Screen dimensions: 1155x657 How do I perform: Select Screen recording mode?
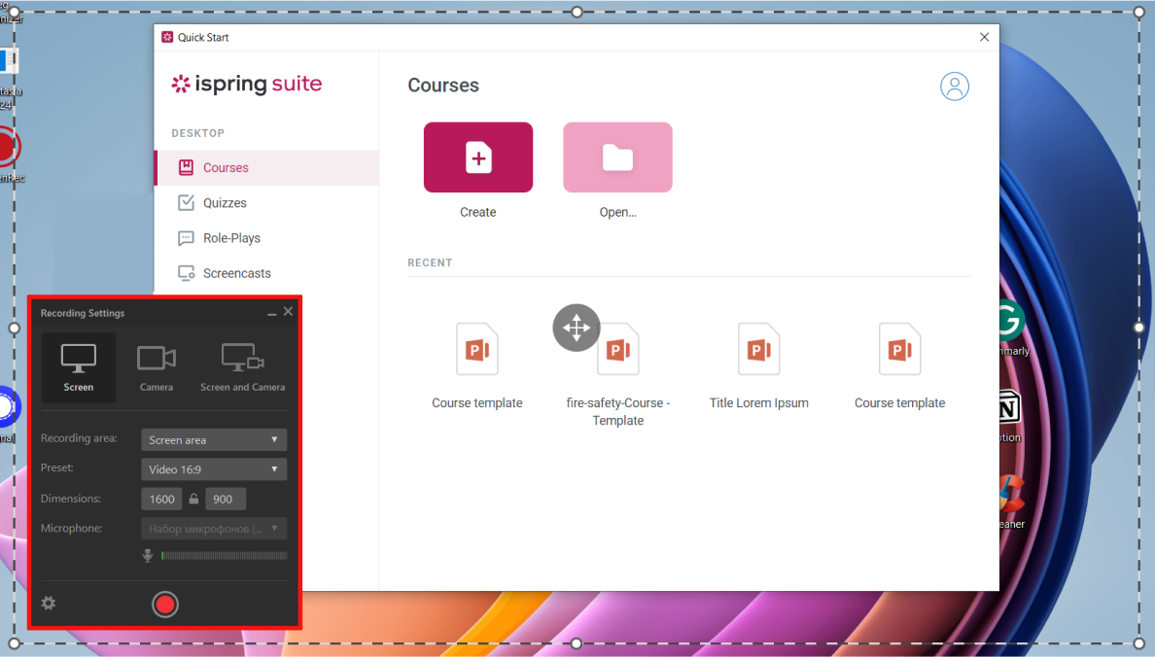coord(79,367)
